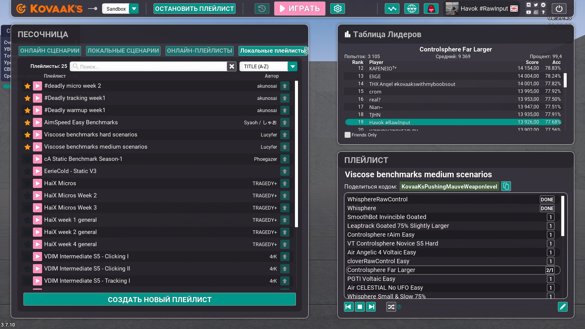Image resolution: width=585 pixels, height=329 pixels.
Task: Unfavorite AimSpeed Easy Benchmarks star
Action: (x=27, y=122)
